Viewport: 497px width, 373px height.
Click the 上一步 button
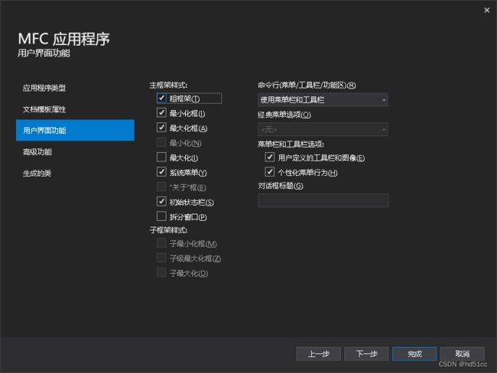click(319, 354)
